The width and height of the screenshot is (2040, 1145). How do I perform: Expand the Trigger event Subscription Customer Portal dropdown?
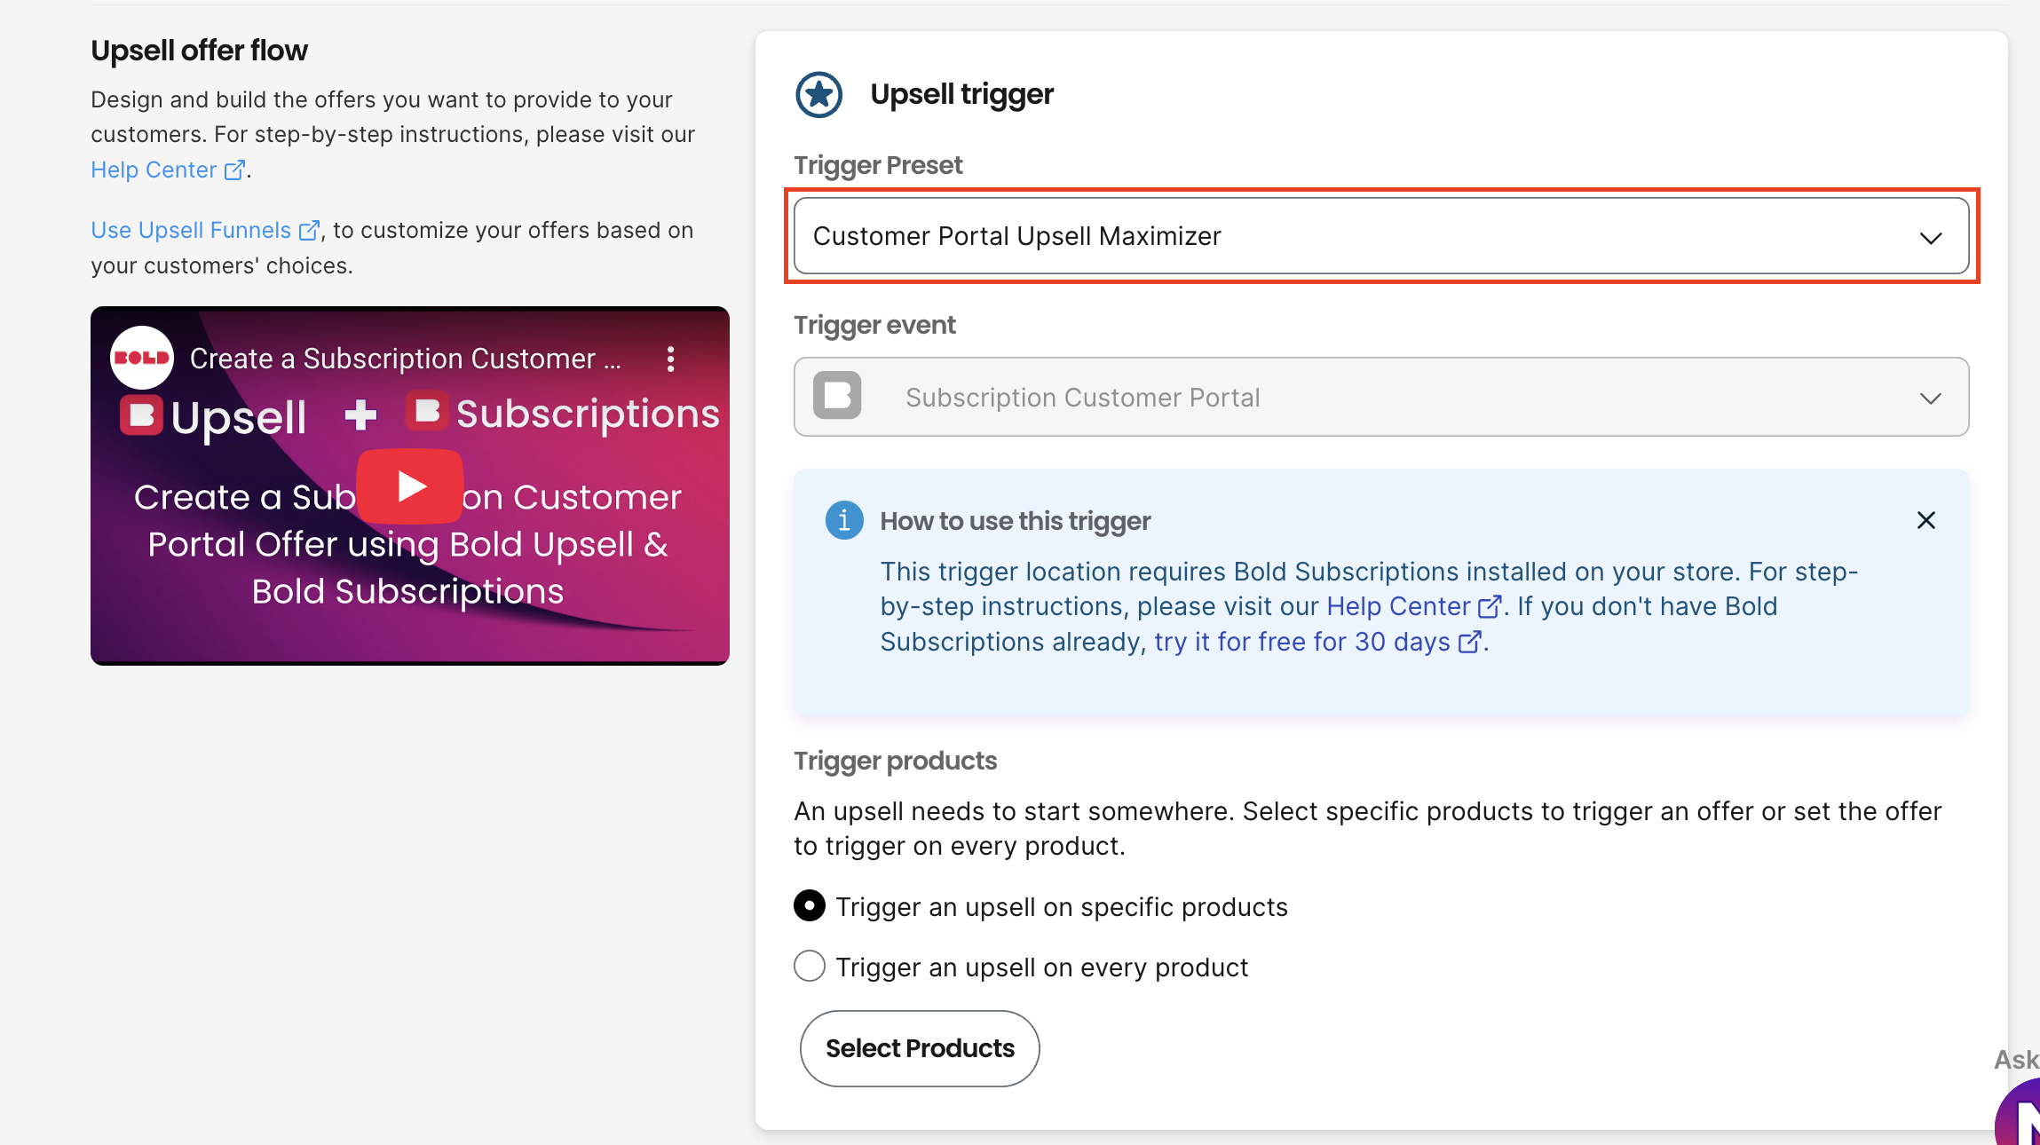click(1381, 397)
